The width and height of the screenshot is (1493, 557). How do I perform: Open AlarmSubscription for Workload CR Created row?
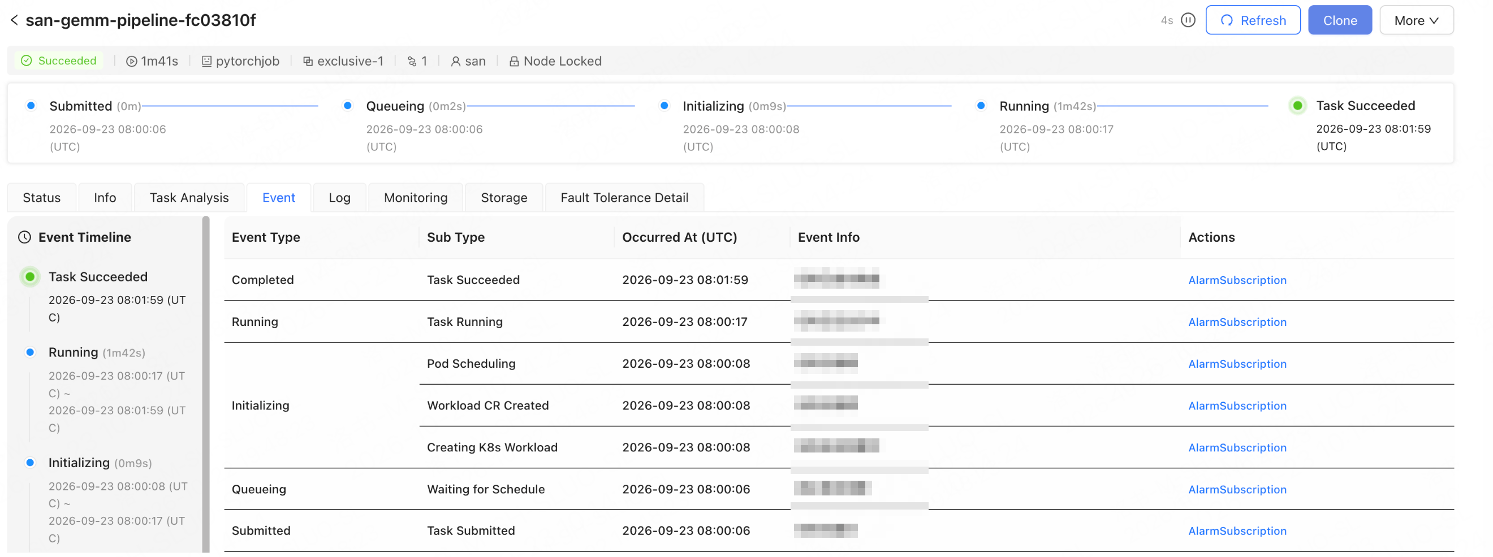pos(1237,406)
